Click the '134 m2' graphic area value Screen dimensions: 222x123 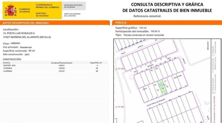[143, 28]
